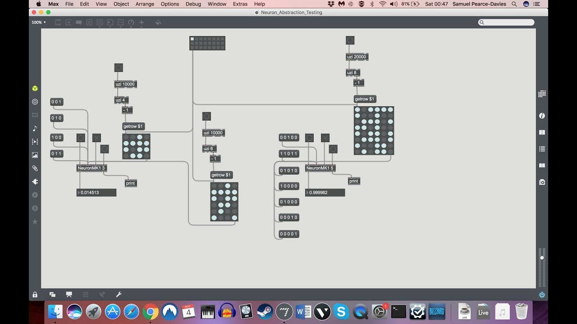Image resolution: width=577 pixels, height=324 pixels.
Task: Open the Arrange menu
Action: point(145,4)
